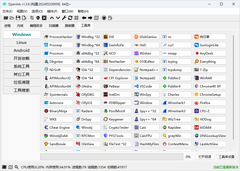Launch ProcessHacker from the tool library

tap(58, 37)
